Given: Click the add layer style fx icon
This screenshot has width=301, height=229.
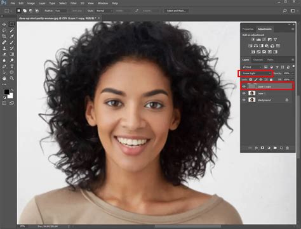Looking at the screenshot, I should click(x=257, y=148).
